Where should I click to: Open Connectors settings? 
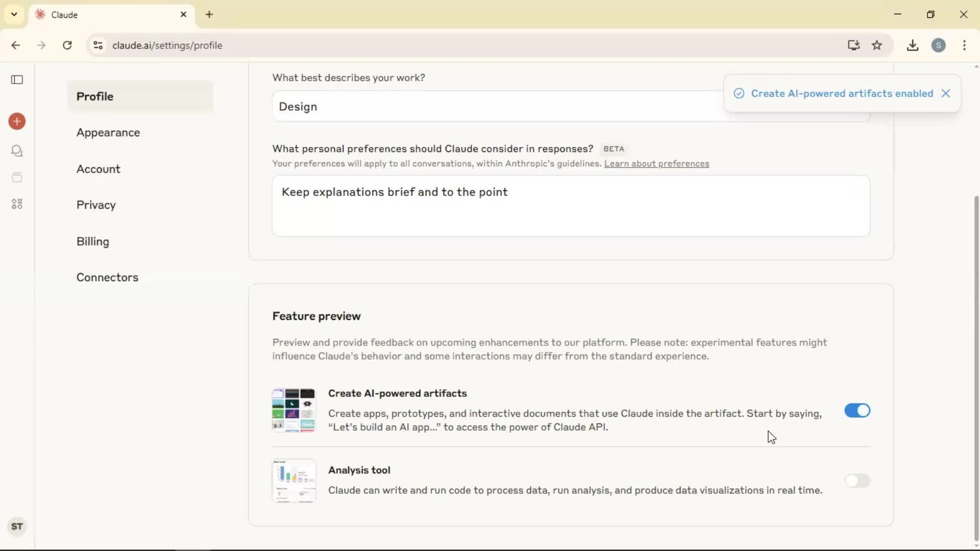[x=107, y=278]
